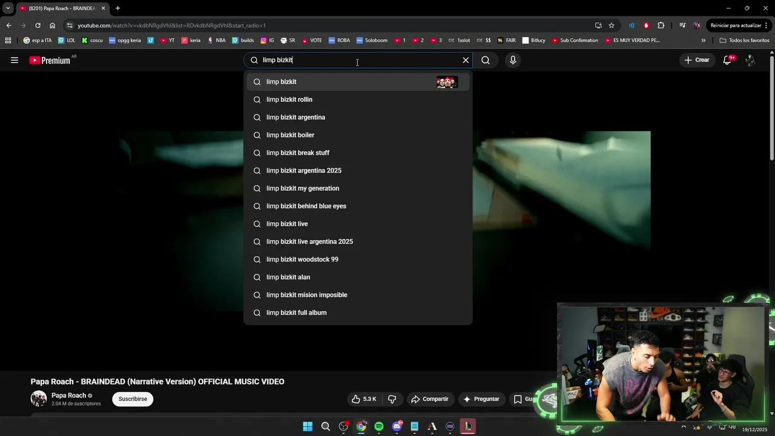The width and height of the screenshot is (775, 436).
Task: Pick "limp bizkit my generation" suggestion
Action: pyautogui.click(x=358, y=188)
